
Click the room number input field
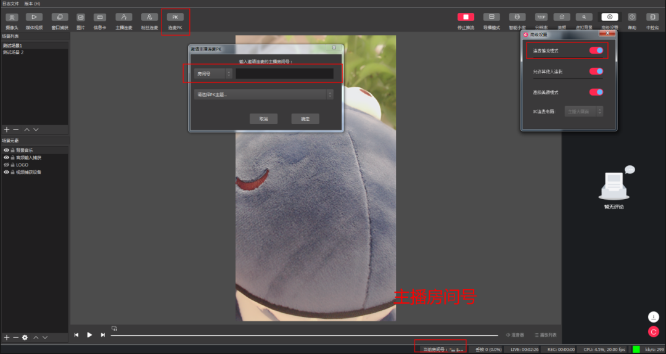tap(284, 73)
